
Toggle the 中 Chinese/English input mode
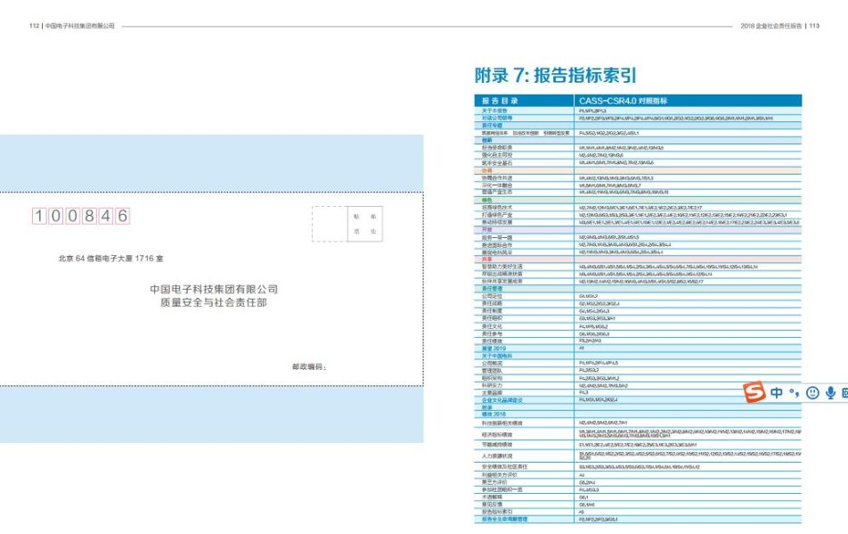click(777, 393)
